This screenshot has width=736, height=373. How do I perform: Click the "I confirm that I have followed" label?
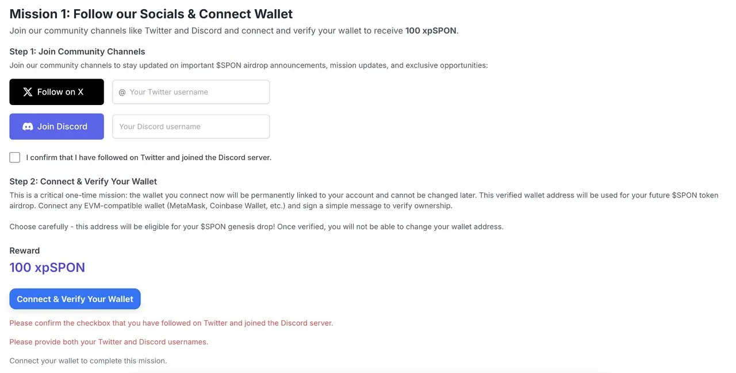(148, 157)
